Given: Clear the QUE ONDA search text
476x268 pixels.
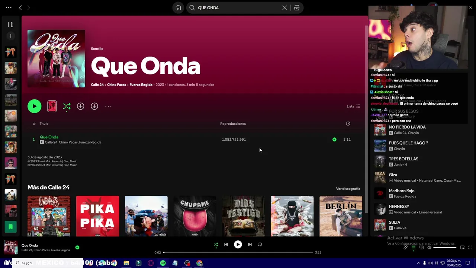Looking at the screenshot, I should click(x=284, y=8).
